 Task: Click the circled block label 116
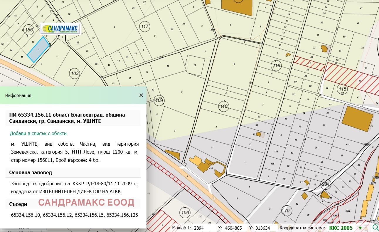[x=277, y=65]
